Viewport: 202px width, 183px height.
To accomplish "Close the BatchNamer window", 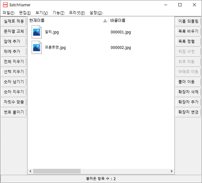I will 194,5.
